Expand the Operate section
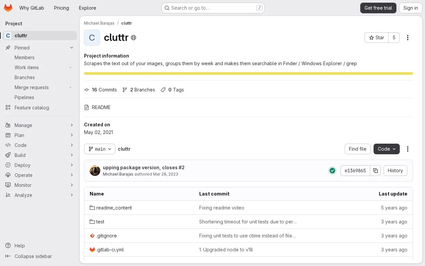This screenshot has height=266, width=425. pyautogui.click(x=40, y=175)
